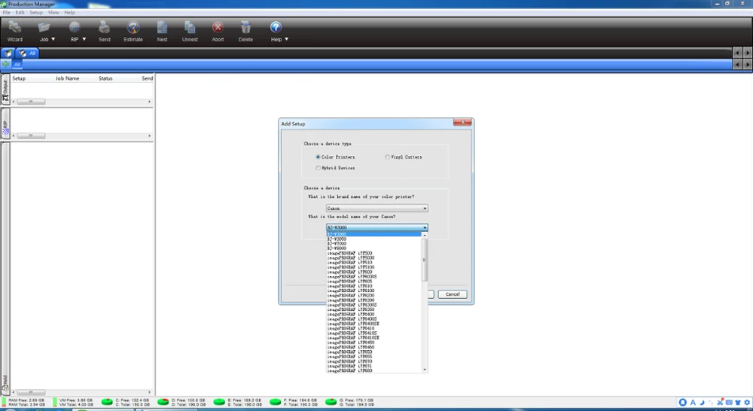The width and height of the screenshot is (753, 411).
Task: Select imagePROGRAF iPF6000S in the list
Action: coord(374,276)
